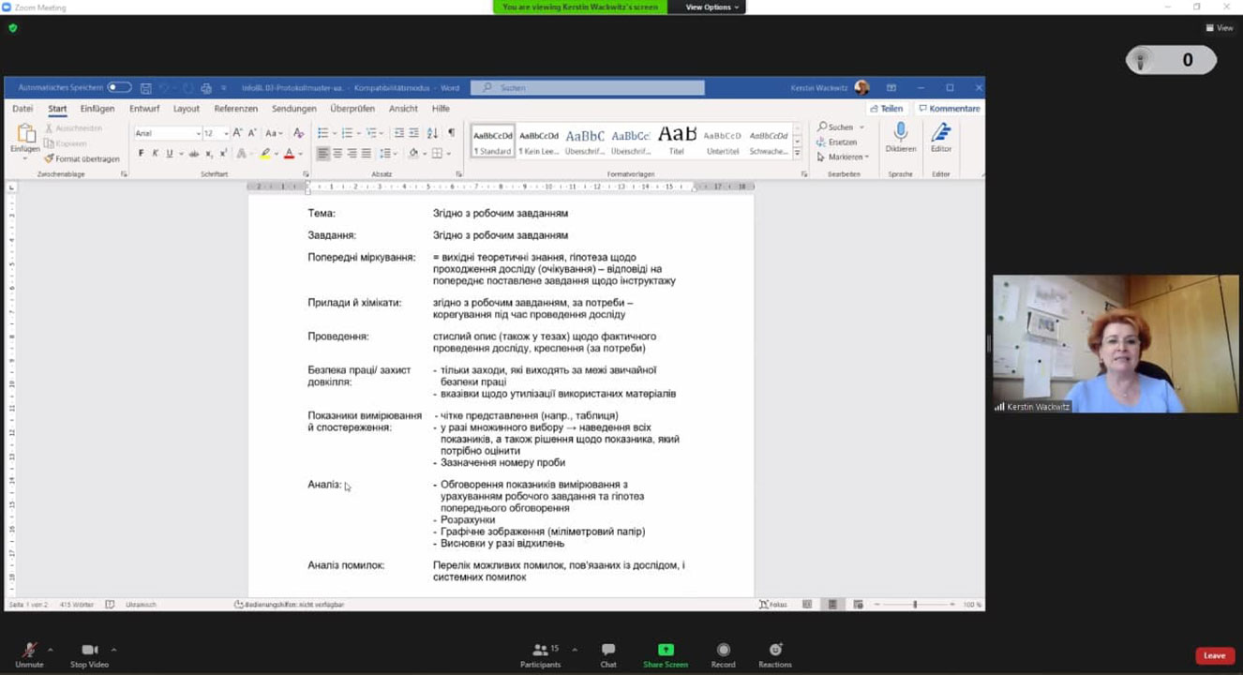Increase font size with the larger A icon
Viewport: 1243px width, 675px height.
238,133
